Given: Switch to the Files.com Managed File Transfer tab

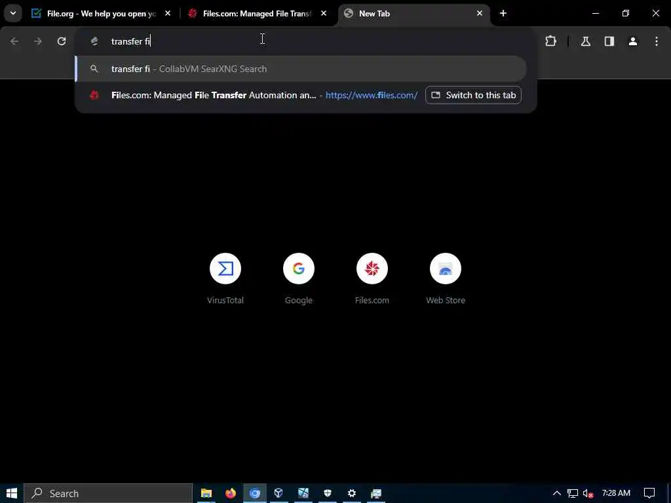Looking at the screenshot, I should pos(258,14).
